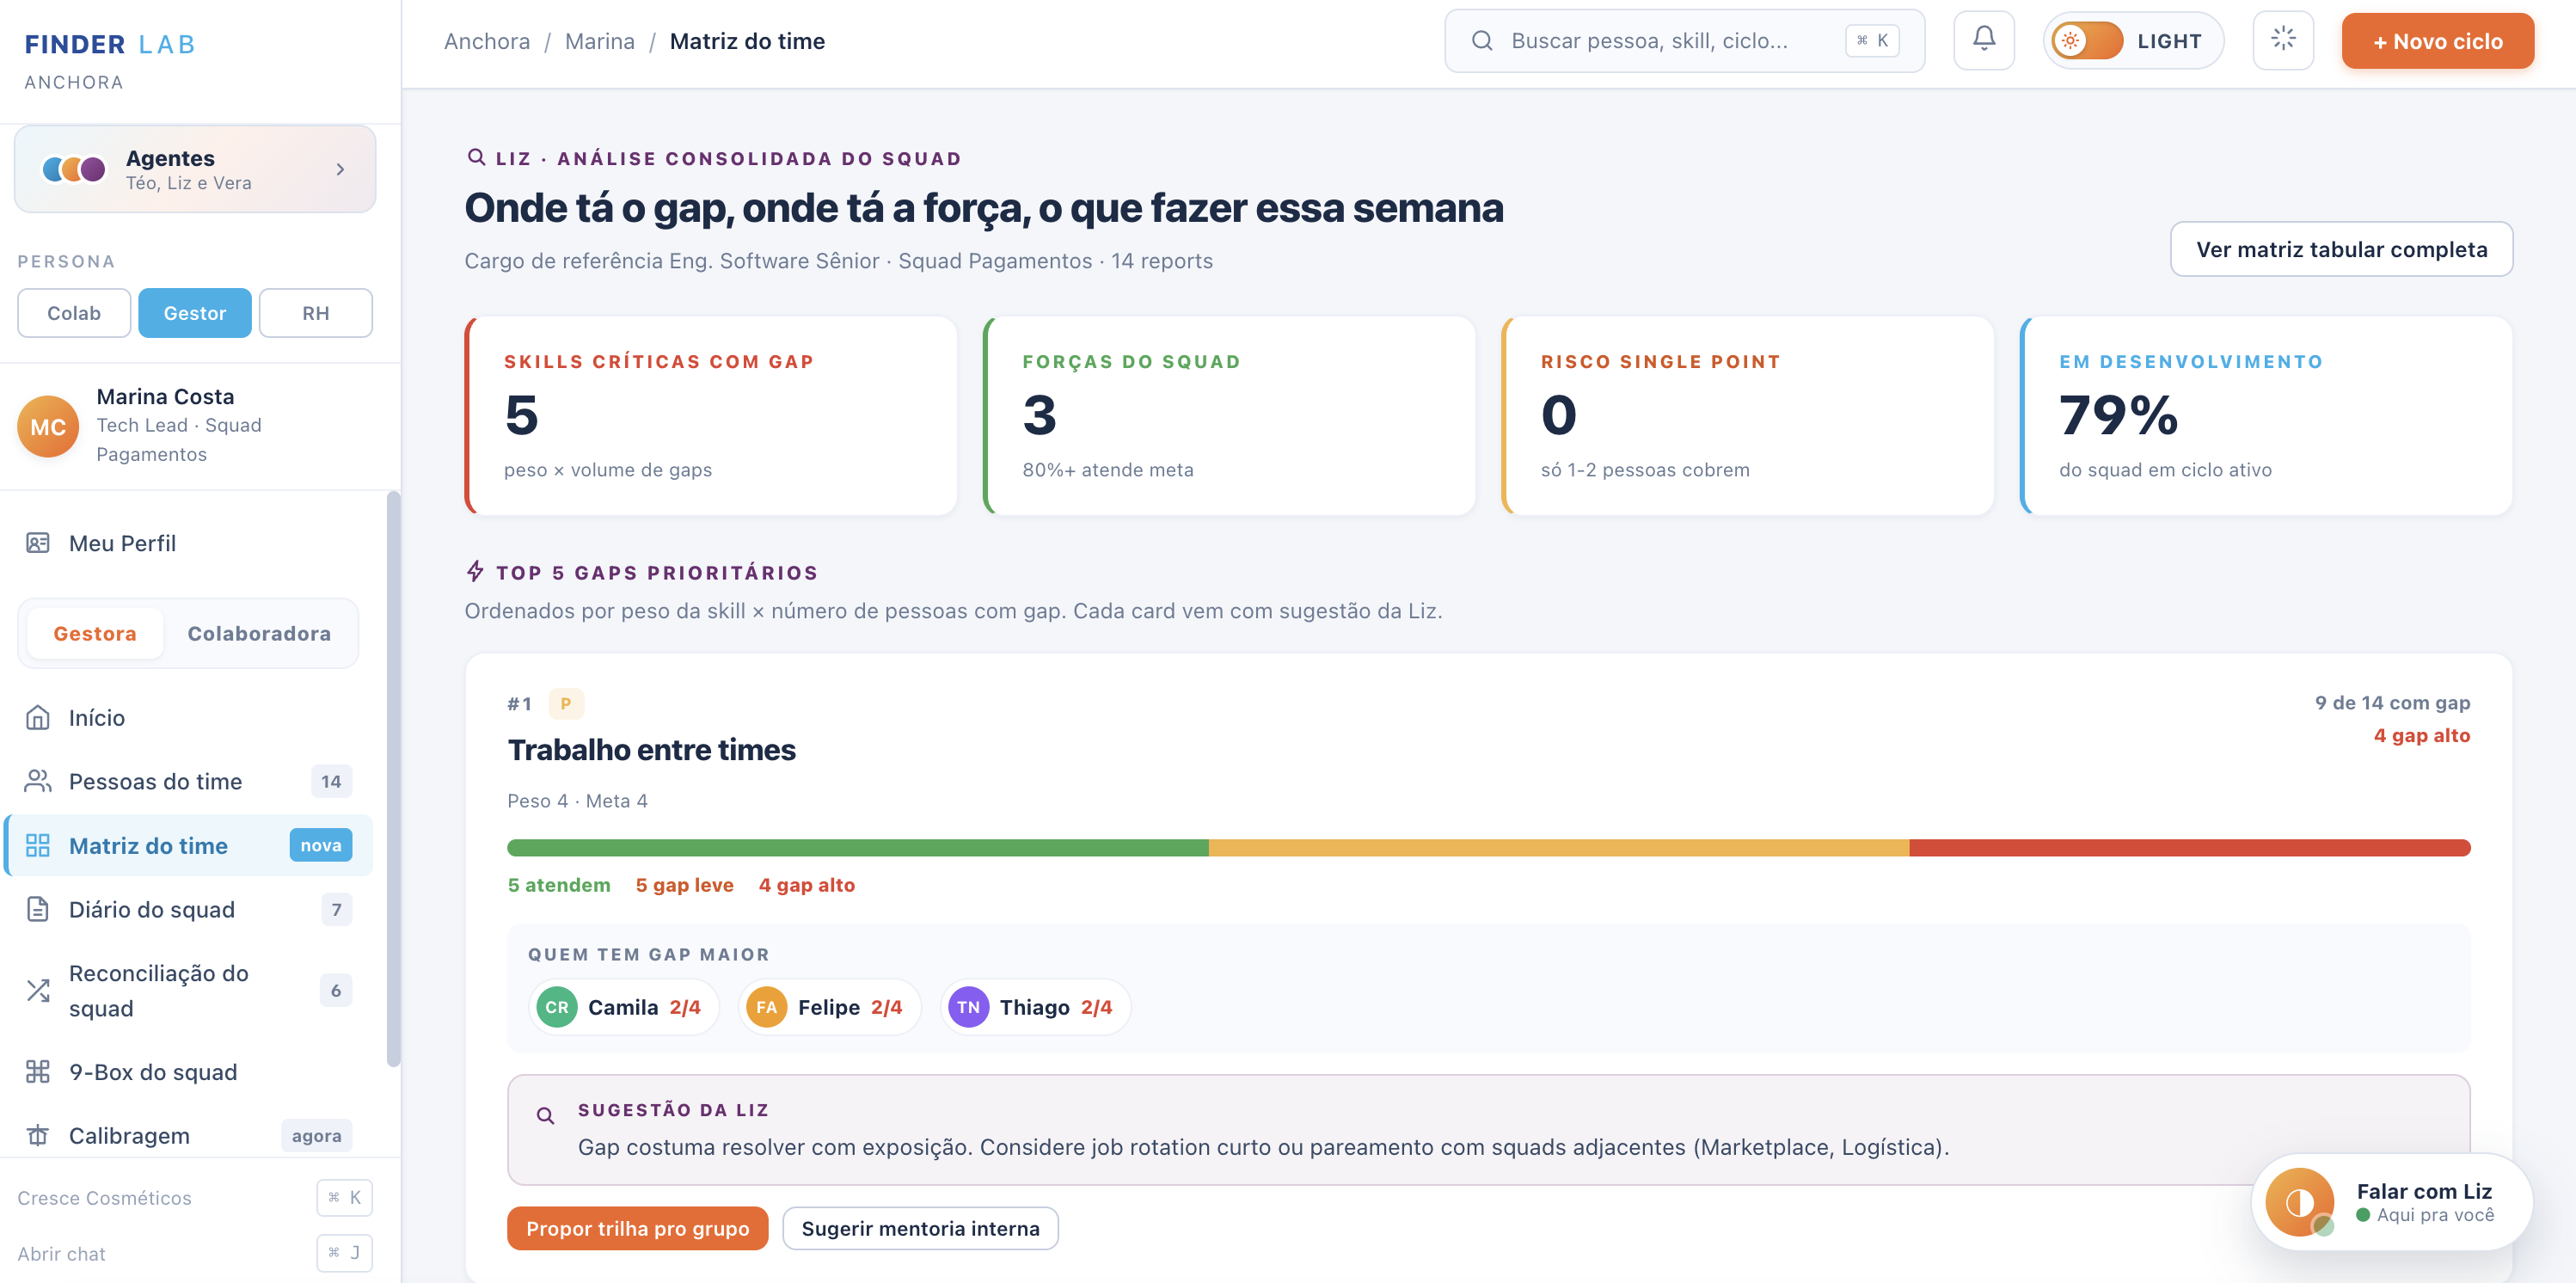Select the Gestora tab

[x=95, y=633]
